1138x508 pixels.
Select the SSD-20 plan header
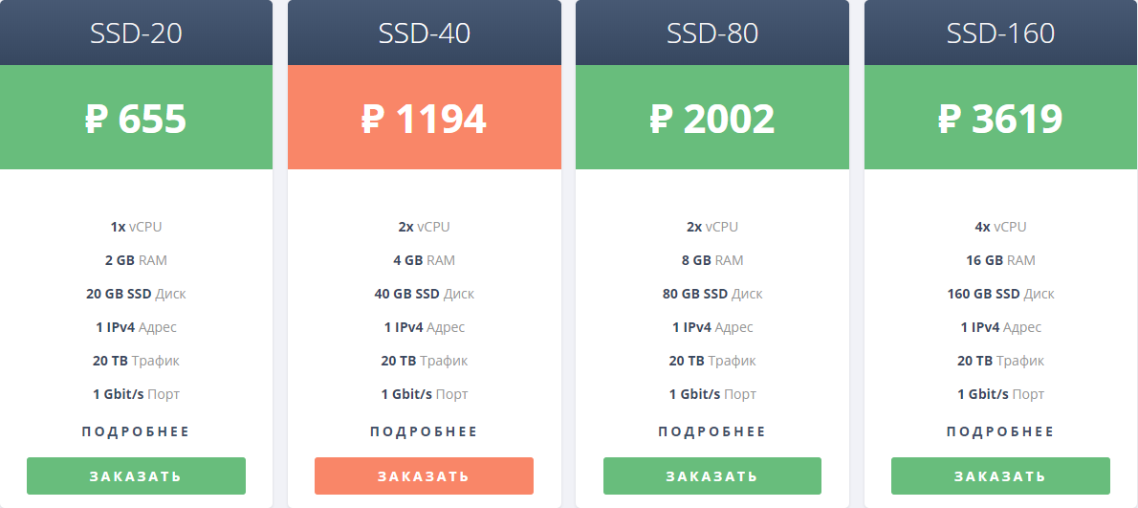136,33
